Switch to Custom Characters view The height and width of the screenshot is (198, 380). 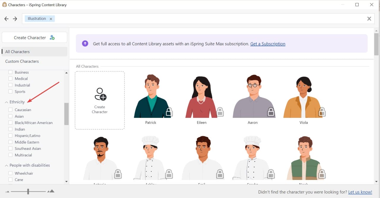(x=22, y=61)
